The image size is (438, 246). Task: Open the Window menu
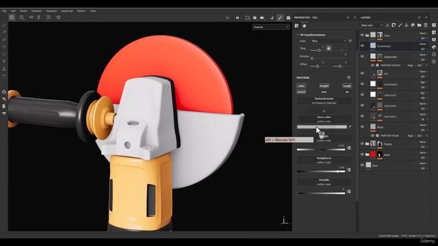pyautogui.click(x=36, y=11)
